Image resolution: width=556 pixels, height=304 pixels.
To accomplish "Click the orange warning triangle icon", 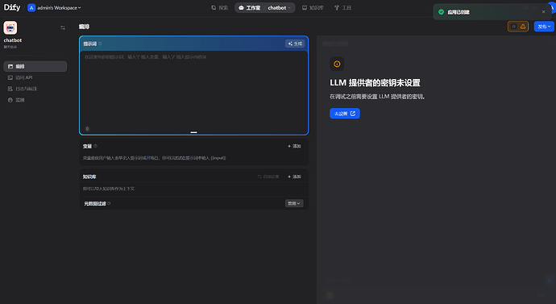I will (x=523, y=27).
